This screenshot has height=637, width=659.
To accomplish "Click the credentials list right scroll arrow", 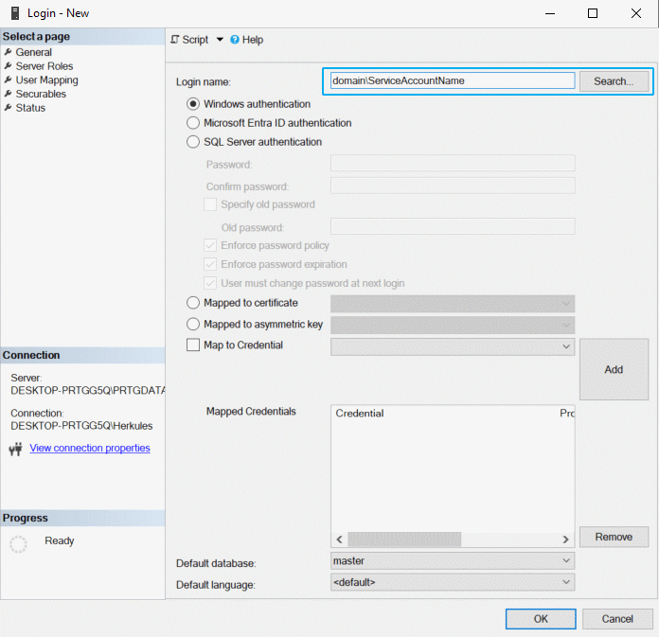I will tap(565, 540).
